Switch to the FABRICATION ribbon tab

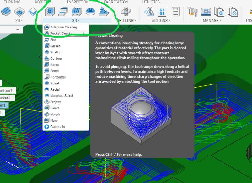pyautogui.click(x=116, y=2)
